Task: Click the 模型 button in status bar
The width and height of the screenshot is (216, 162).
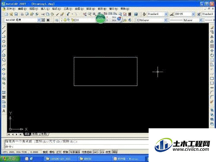Action: 115,152
